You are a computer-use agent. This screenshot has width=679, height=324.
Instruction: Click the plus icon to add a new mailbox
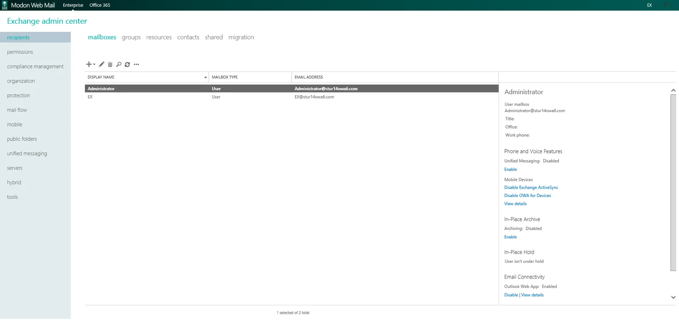pyautogui.click(x=89, y=65)
